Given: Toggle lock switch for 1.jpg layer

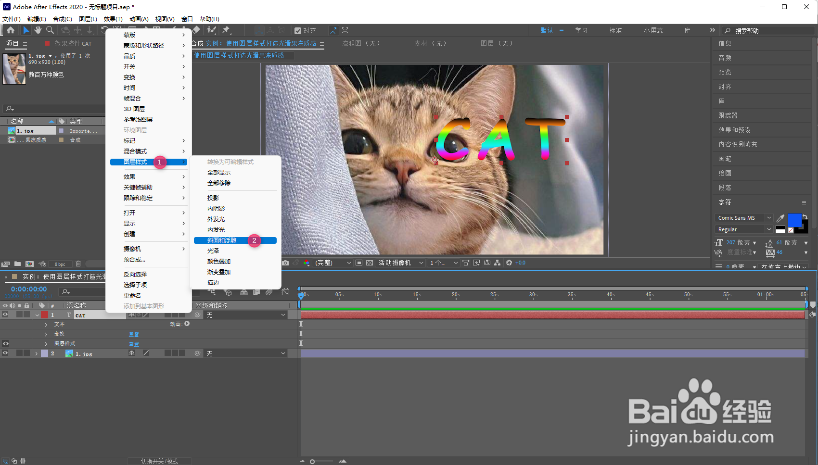Looking at the screenshot, I should (26, 353).
